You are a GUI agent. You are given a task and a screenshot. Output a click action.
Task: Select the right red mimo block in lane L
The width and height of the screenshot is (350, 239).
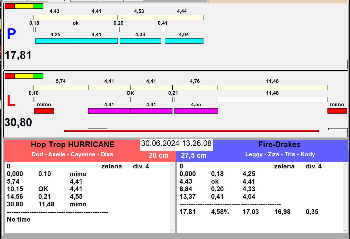tap(337, 111)
